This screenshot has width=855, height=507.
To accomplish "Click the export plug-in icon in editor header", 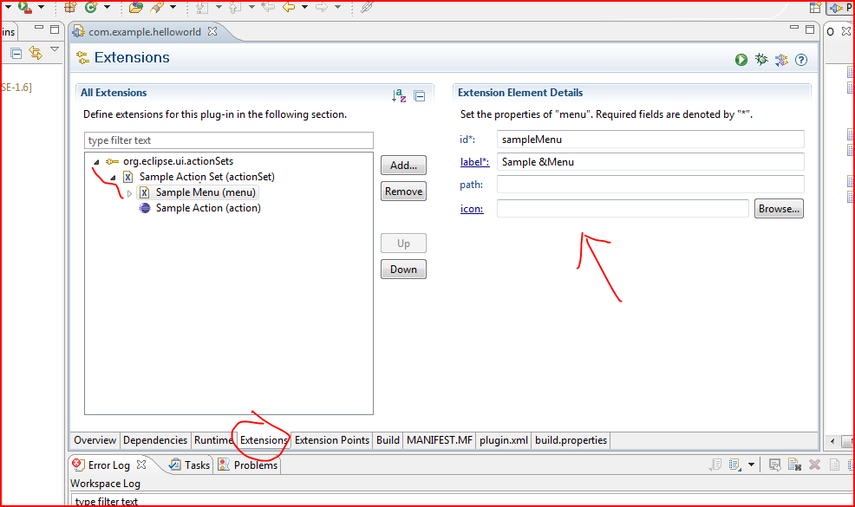I will [x=781, y=59].
